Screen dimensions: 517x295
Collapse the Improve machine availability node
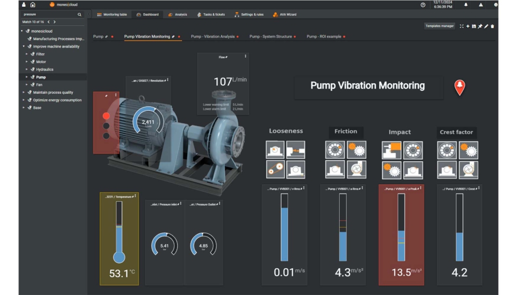24,46
